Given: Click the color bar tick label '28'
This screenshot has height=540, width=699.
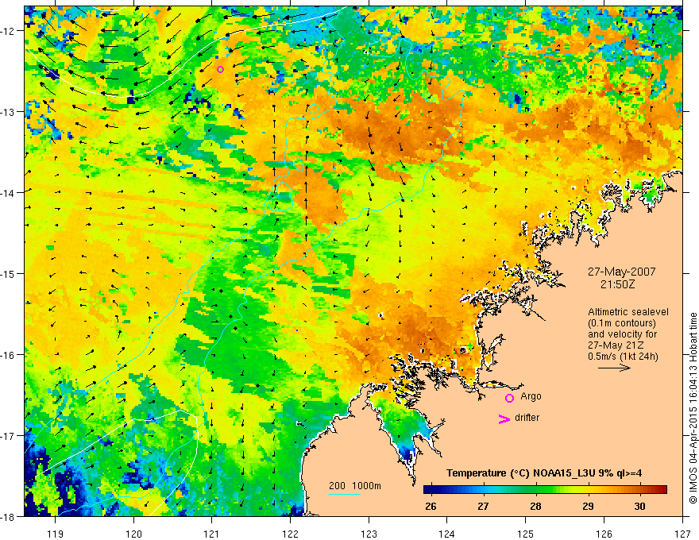Looking at the screenshot, I should 535,506.
